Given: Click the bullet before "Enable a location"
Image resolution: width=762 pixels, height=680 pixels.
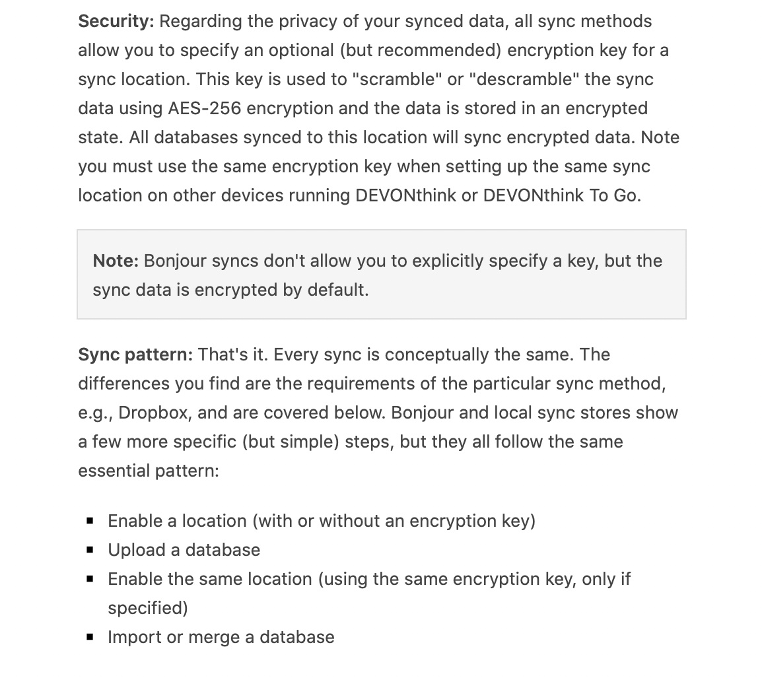Looking at the screenshot, I should pyautogui.click(x=90, y=521).
